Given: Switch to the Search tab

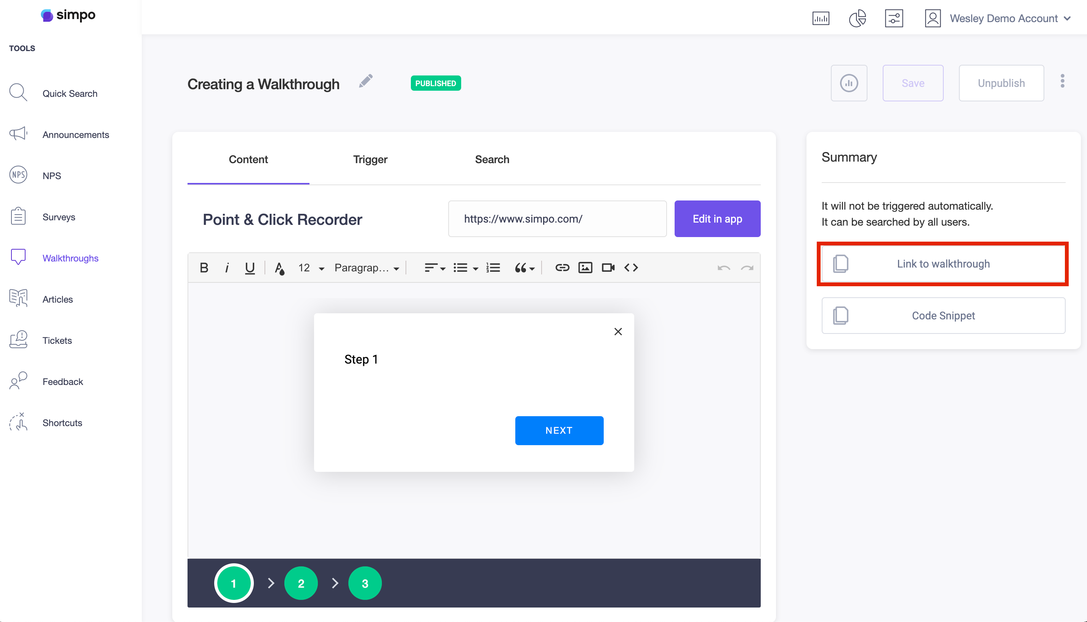Looking at the screenshot, I should (x=492, y=159).
